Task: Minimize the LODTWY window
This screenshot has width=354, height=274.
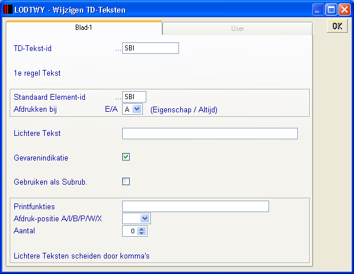Action: 318,10
